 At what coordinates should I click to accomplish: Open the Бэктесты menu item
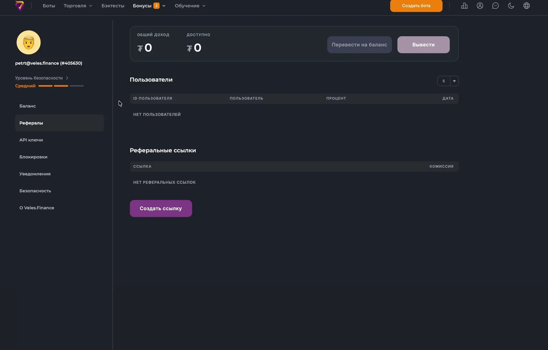point(113,6)
